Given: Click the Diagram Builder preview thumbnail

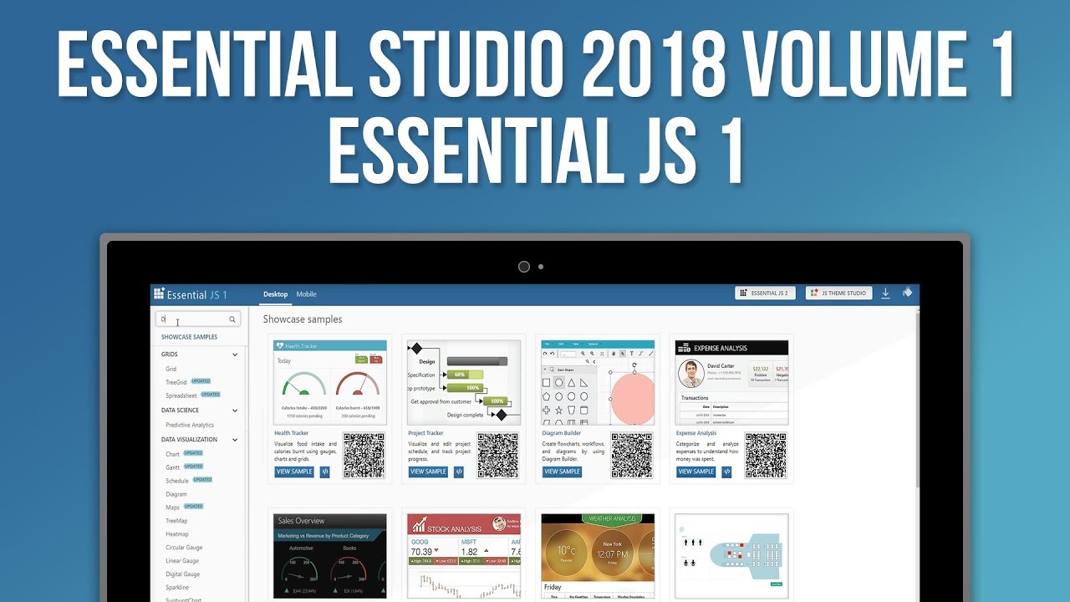Looking at the screenshot, I should (598, 382).
